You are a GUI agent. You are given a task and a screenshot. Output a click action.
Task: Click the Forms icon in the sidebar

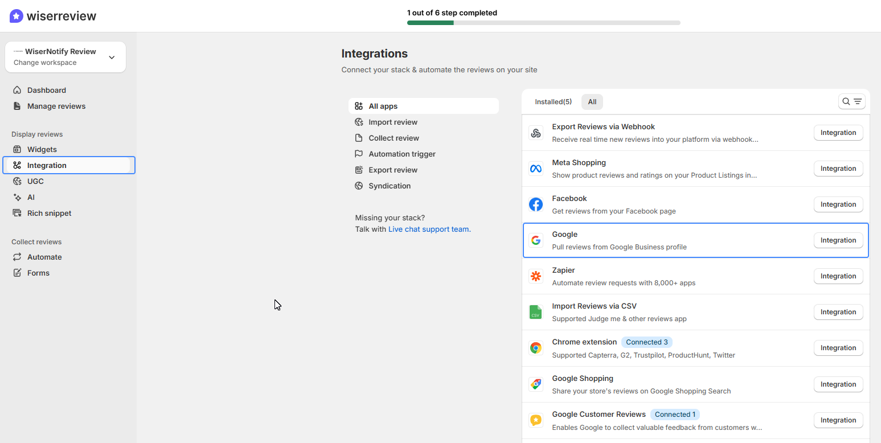(18, 273)
